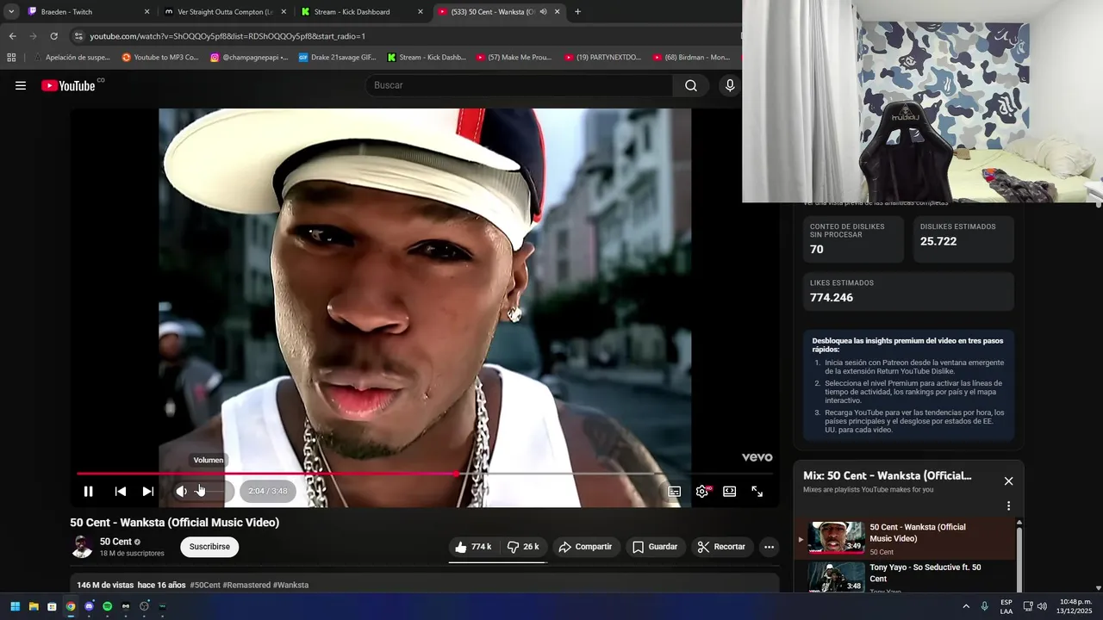Switch to Ver Straight Outta Compton tab
This screenshot has width=1103, height=620.
click(224, 12)
